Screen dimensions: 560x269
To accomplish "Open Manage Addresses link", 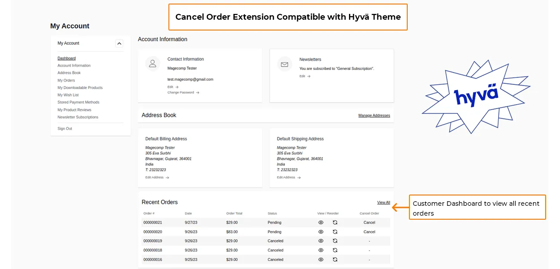I will (374, 116).
